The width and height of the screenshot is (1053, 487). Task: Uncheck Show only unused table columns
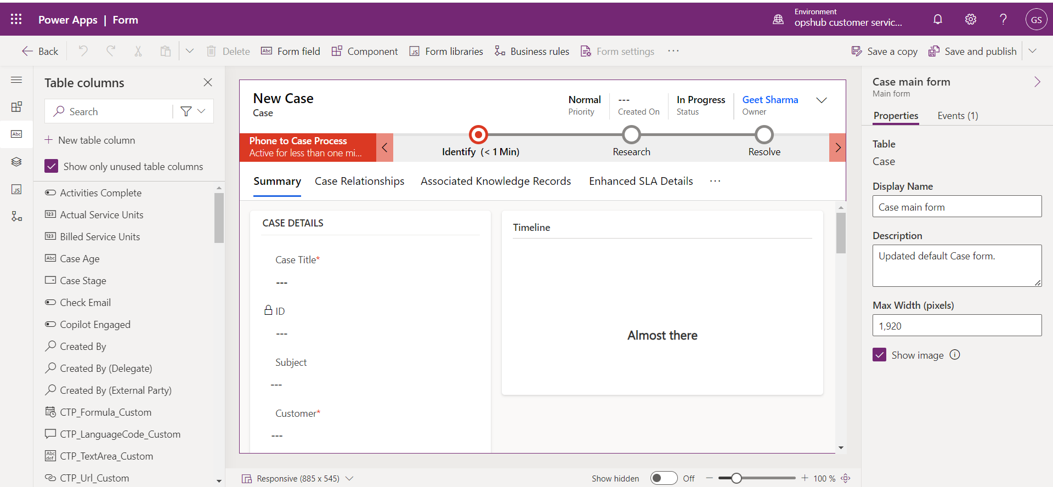pos(52,166)
